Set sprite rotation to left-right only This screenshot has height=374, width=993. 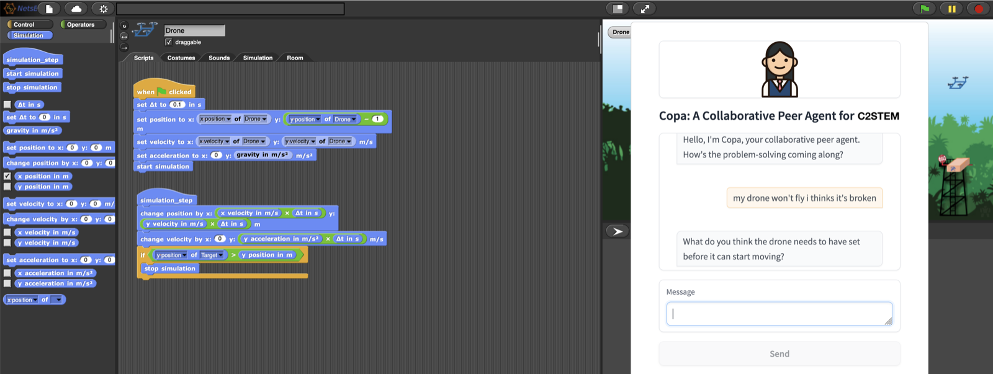click(x=124, y=37)
